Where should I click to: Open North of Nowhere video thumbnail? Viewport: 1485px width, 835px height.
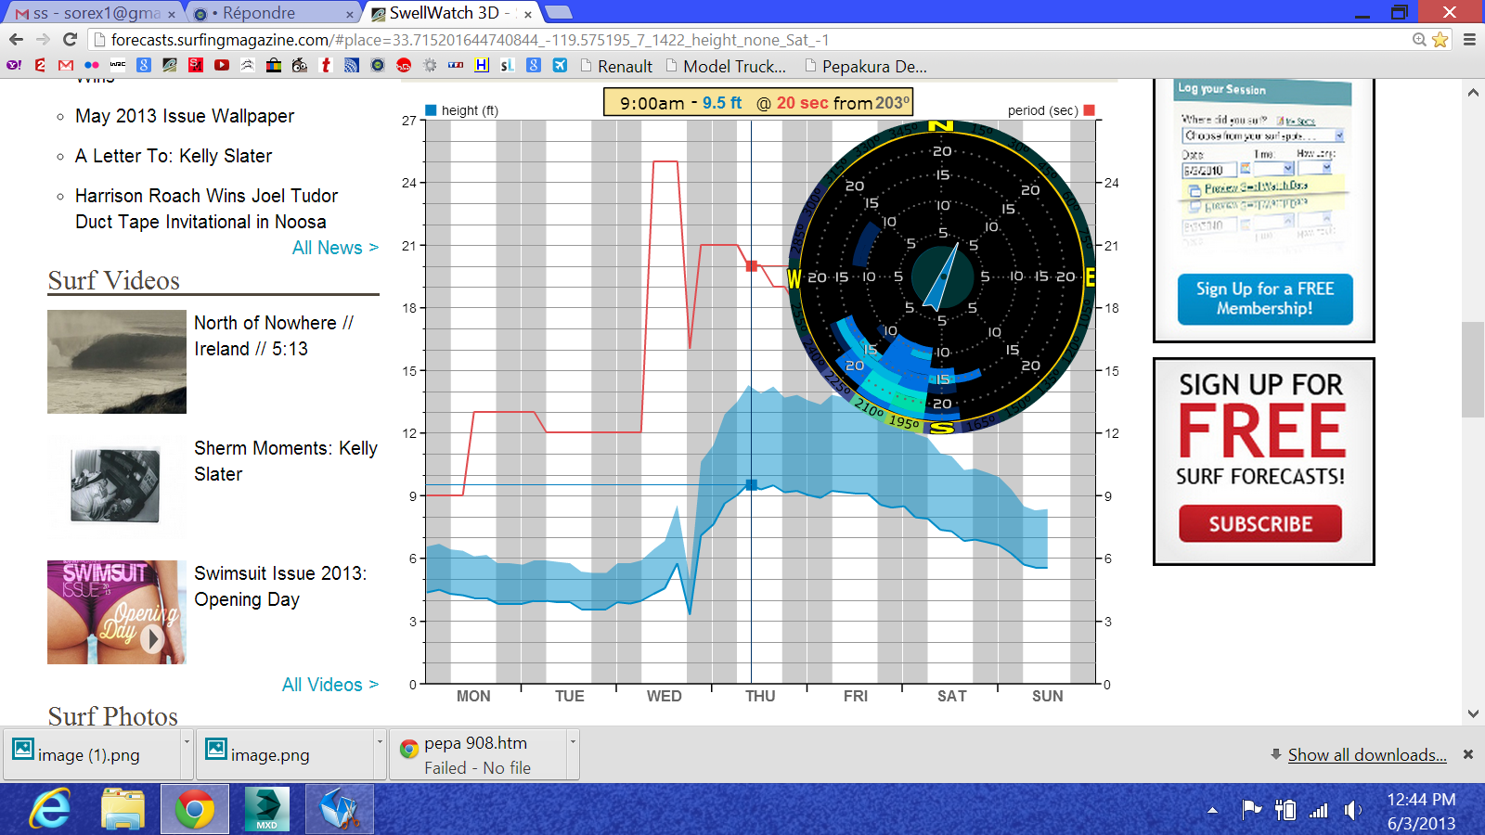tap(117, 362)
